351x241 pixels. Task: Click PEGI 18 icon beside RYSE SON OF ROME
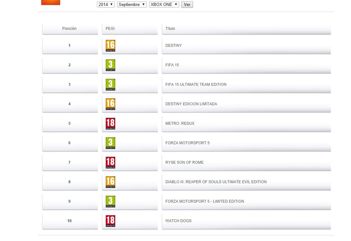click(x=110, y=163)
